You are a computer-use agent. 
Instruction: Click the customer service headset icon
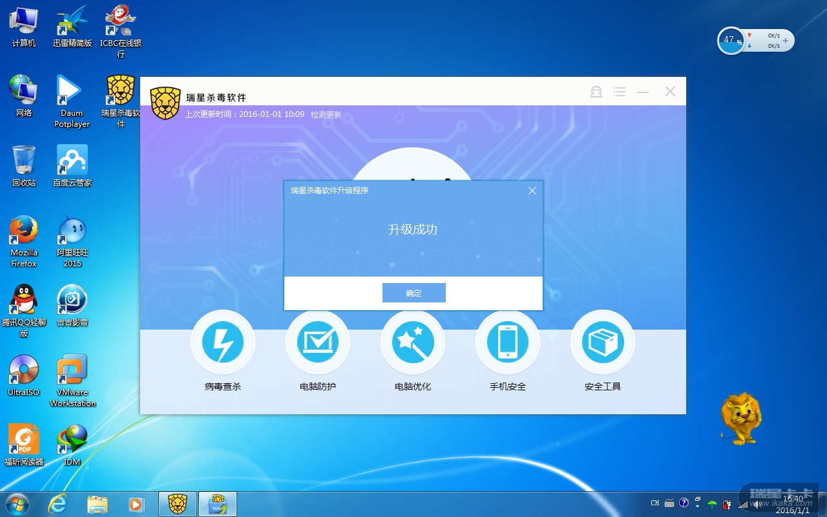pos(596,92)
